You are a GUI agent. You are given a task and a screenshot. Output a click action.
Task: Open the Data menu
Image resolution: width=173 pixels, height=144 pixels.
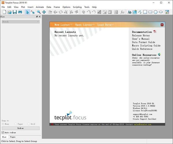49,7
